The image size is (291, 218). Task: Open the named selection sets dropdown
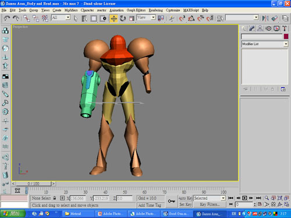256,17
